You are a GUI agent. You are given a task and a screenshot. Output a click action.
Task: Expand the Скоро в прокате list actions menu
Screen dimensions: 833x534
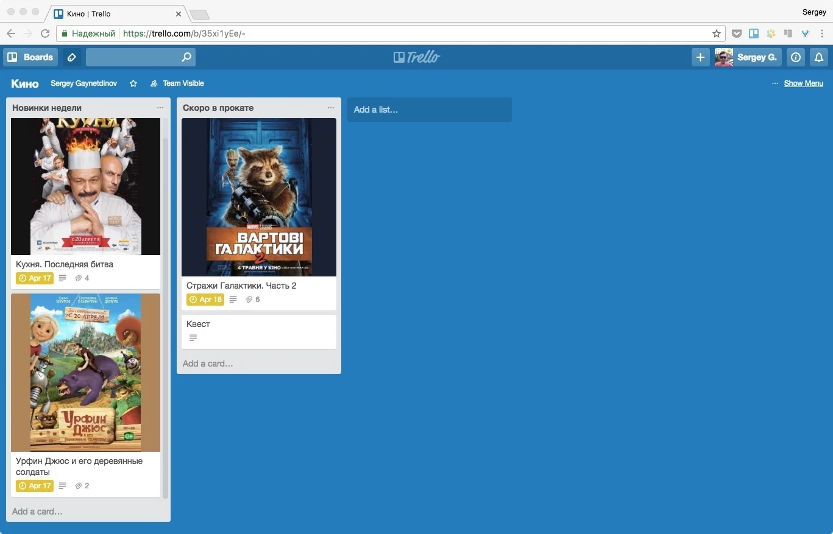tap(331, 108)
